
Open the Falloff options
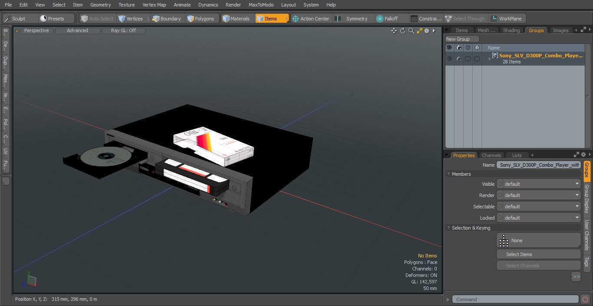[x=392, y=19]
